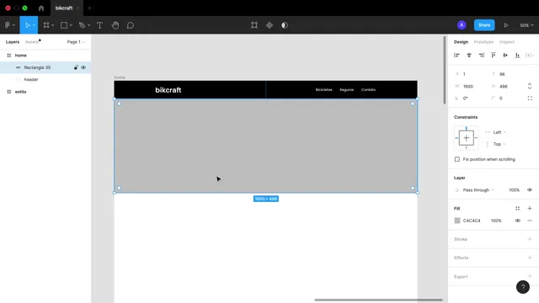Enable Fix position when scrolling checkbox
This screenshot has width=539, height=303.
[456, 159]
